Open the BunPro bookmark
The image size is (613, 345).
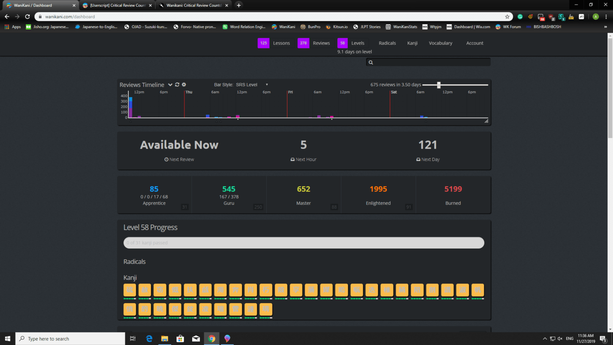[x=310, y=27]
